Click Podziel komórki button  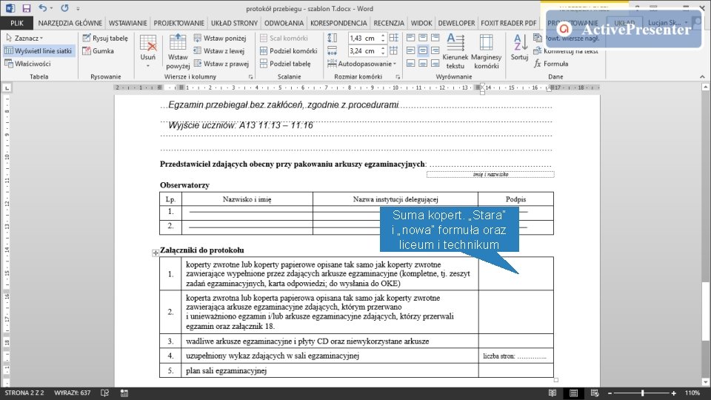click(288, 51)
